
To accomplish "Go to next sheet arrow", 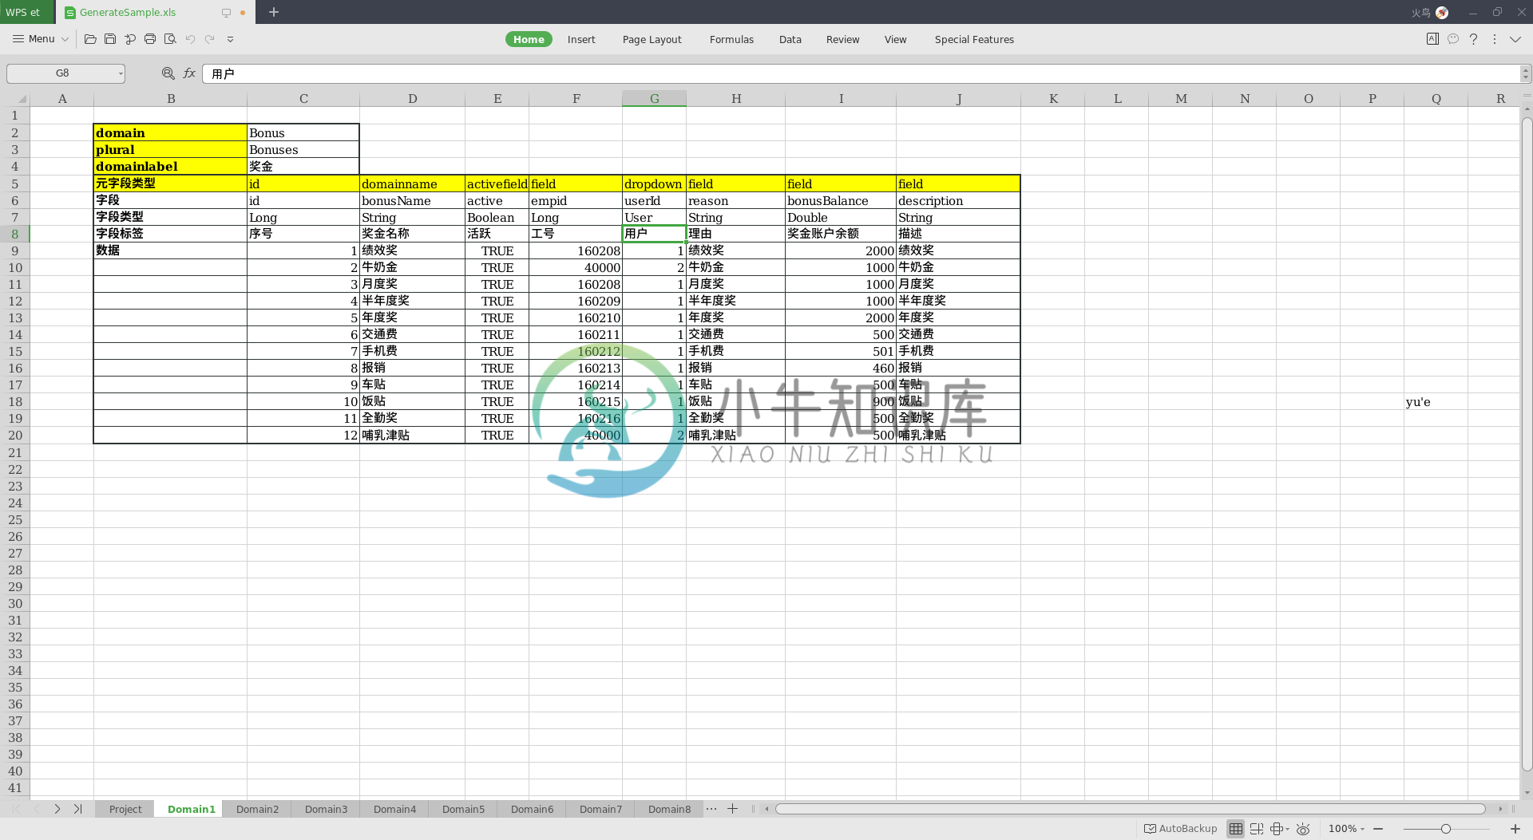I will [x=57, y=809].
